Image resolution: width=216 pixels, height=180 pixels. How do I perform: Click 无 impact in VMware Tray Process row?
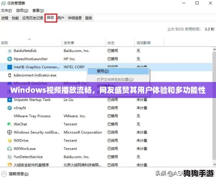click(x=138, y=116)
